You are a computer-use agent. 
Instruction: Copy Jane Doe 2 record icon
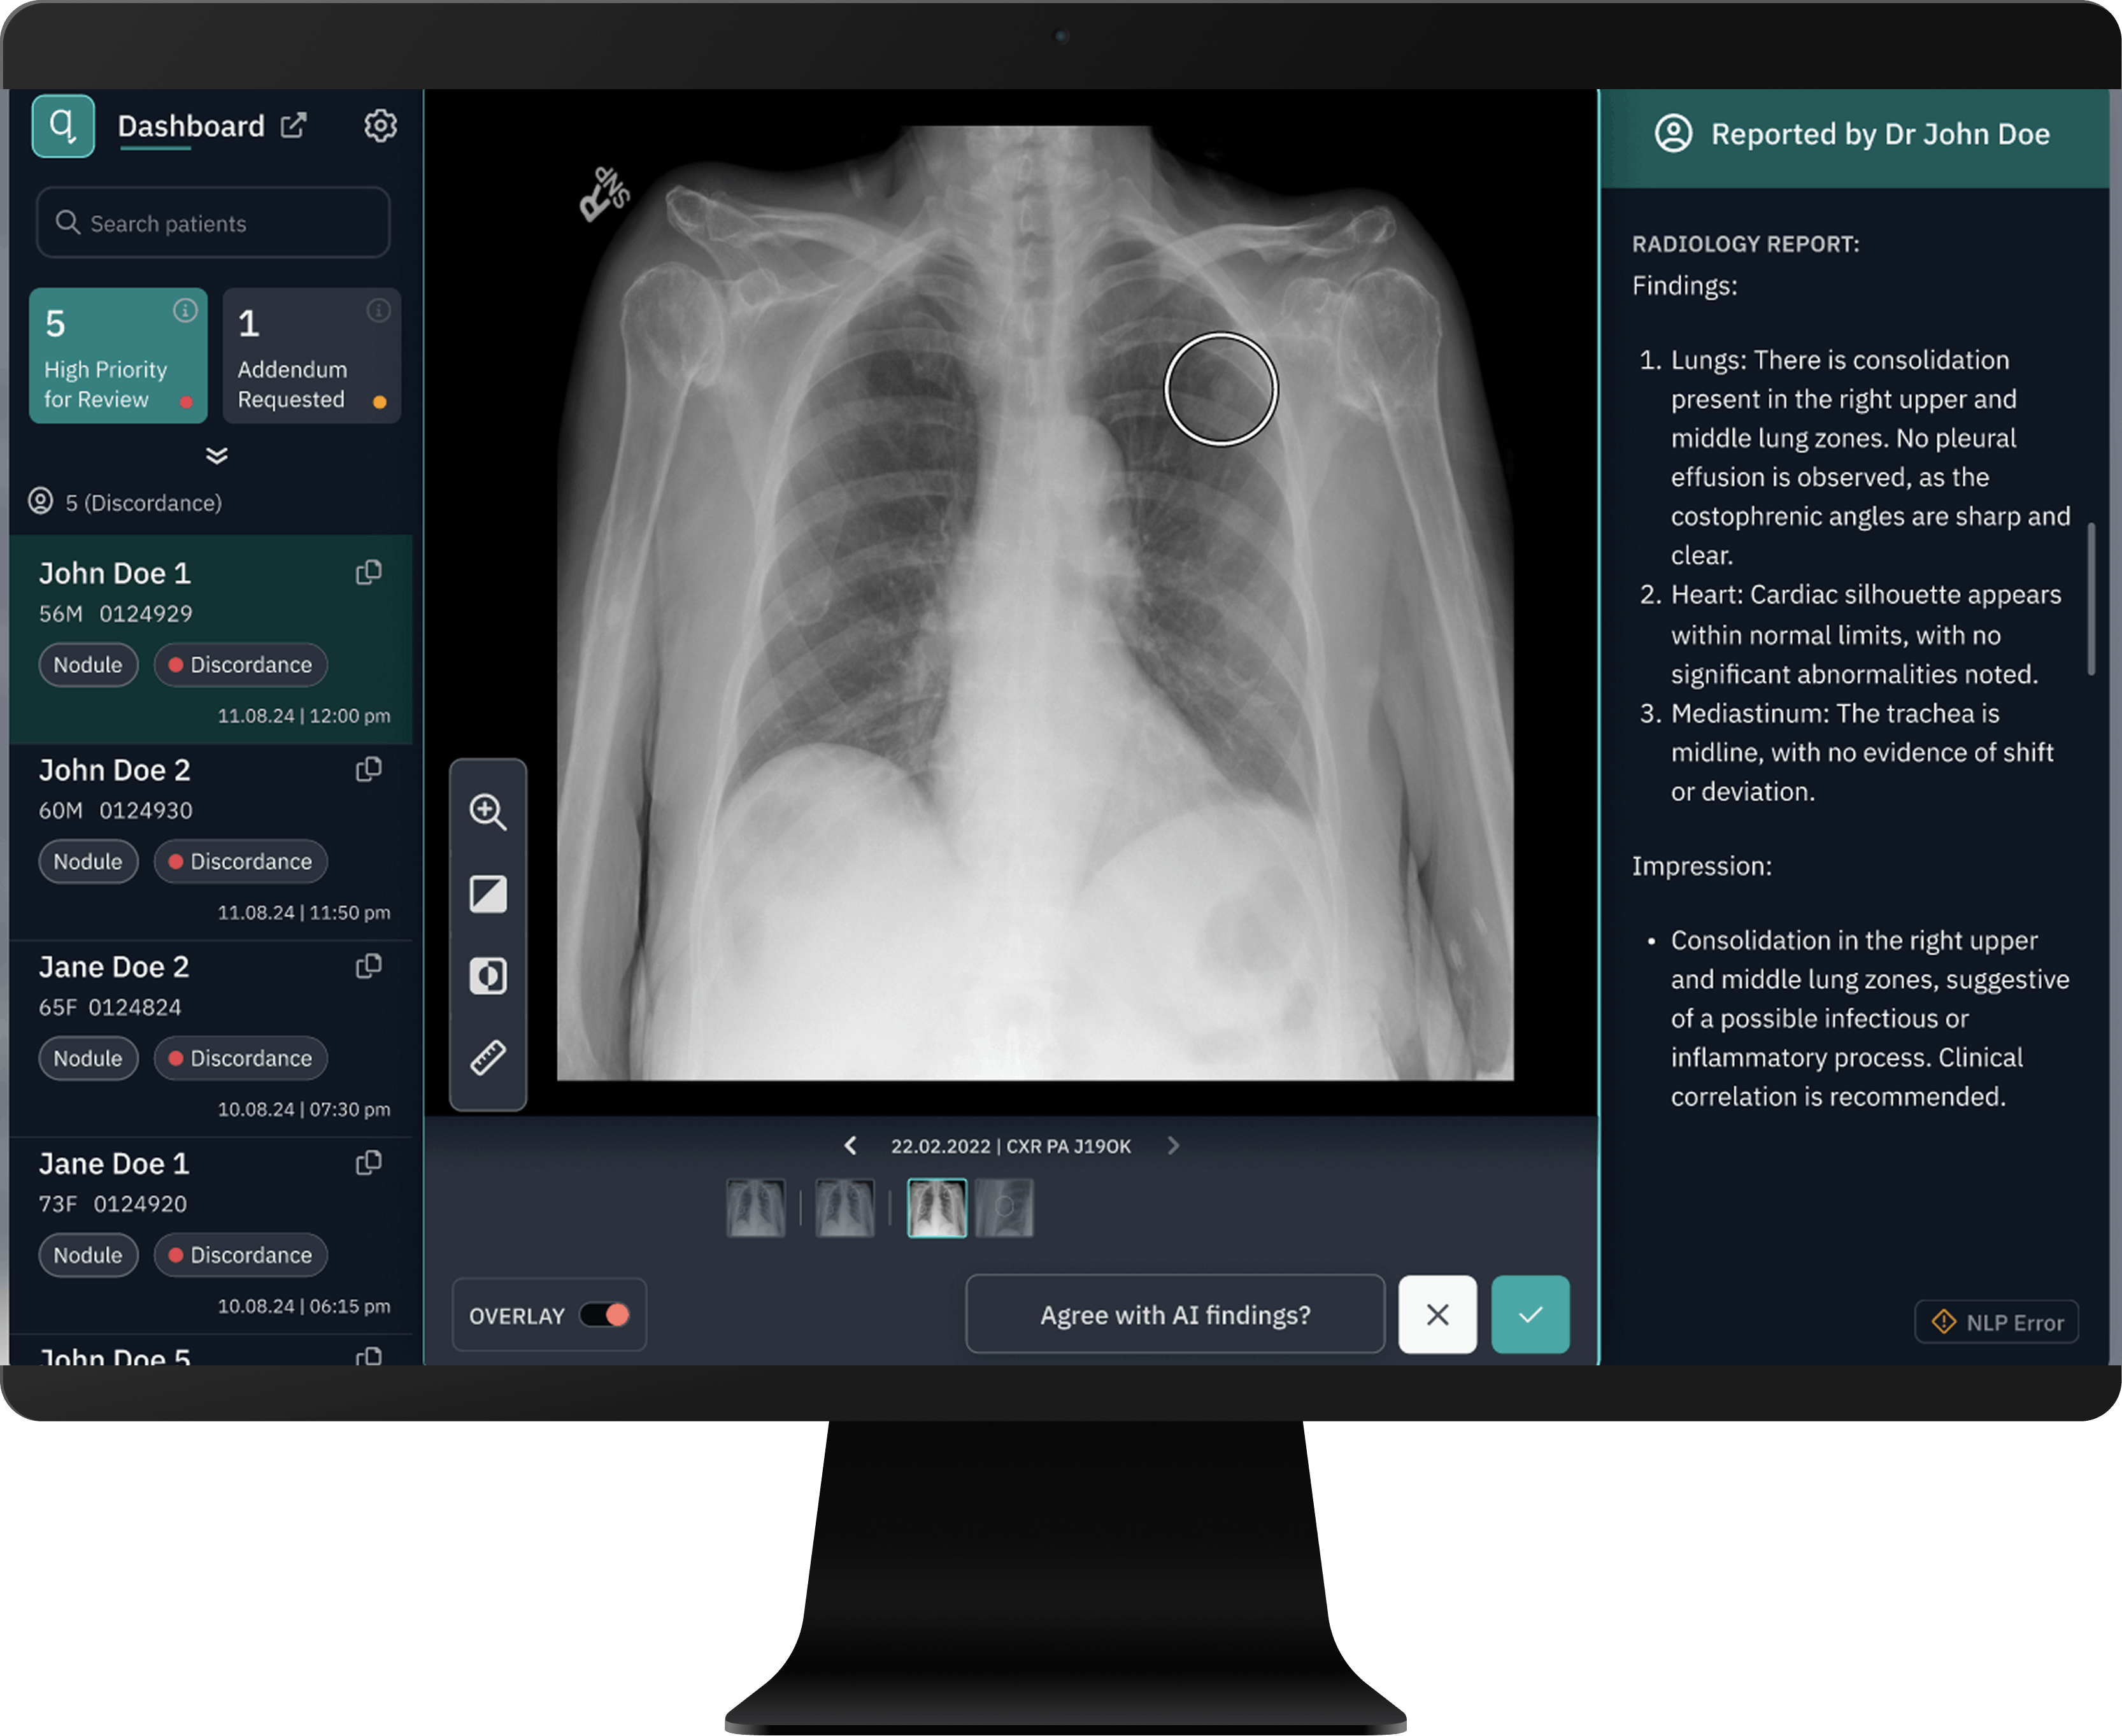[369, 966]
